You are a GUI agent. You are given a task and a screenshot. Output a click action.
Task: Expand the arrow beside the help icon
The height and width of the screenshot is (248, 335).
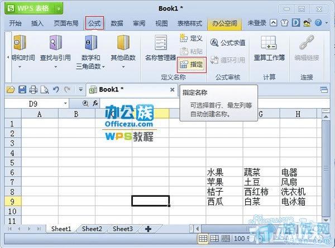pos(327,23)
